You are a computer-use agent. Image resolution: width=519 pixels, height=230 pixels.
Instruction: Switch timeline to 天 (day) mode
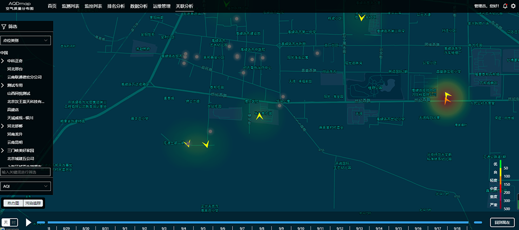point(6,222)
